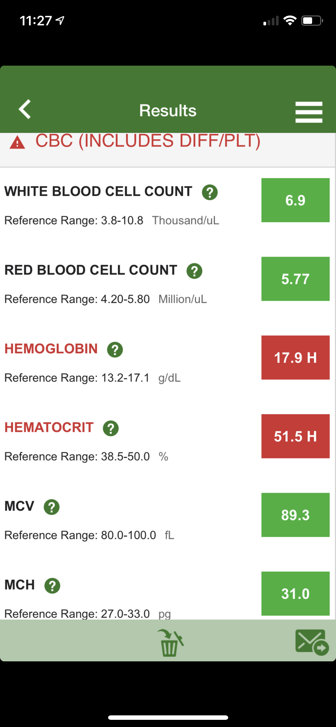Viewport: 336px width, 727px height.
Task: Open help for Red Blood Cell Count
Action: tap(194, 271)
